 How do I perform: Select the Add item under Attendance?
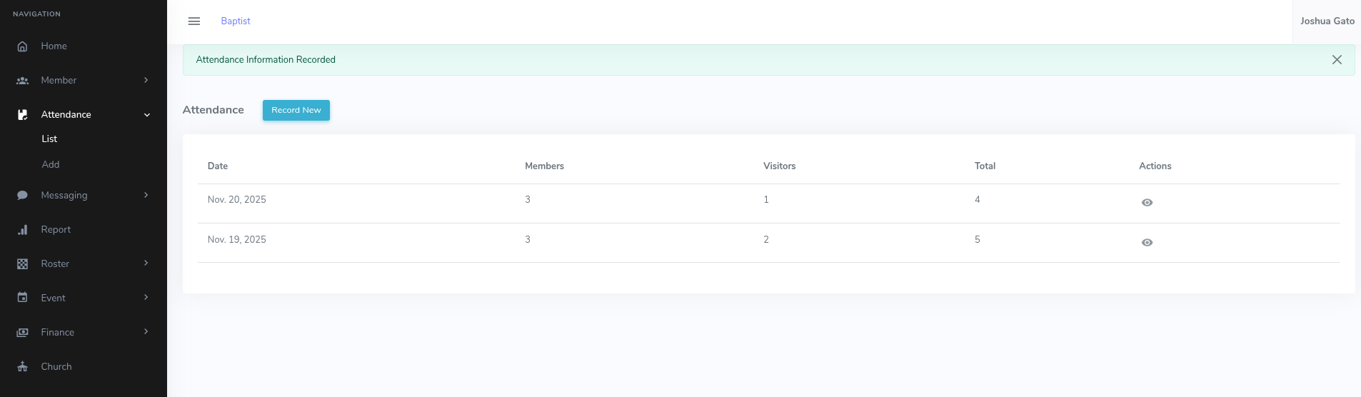coord(51,164)
